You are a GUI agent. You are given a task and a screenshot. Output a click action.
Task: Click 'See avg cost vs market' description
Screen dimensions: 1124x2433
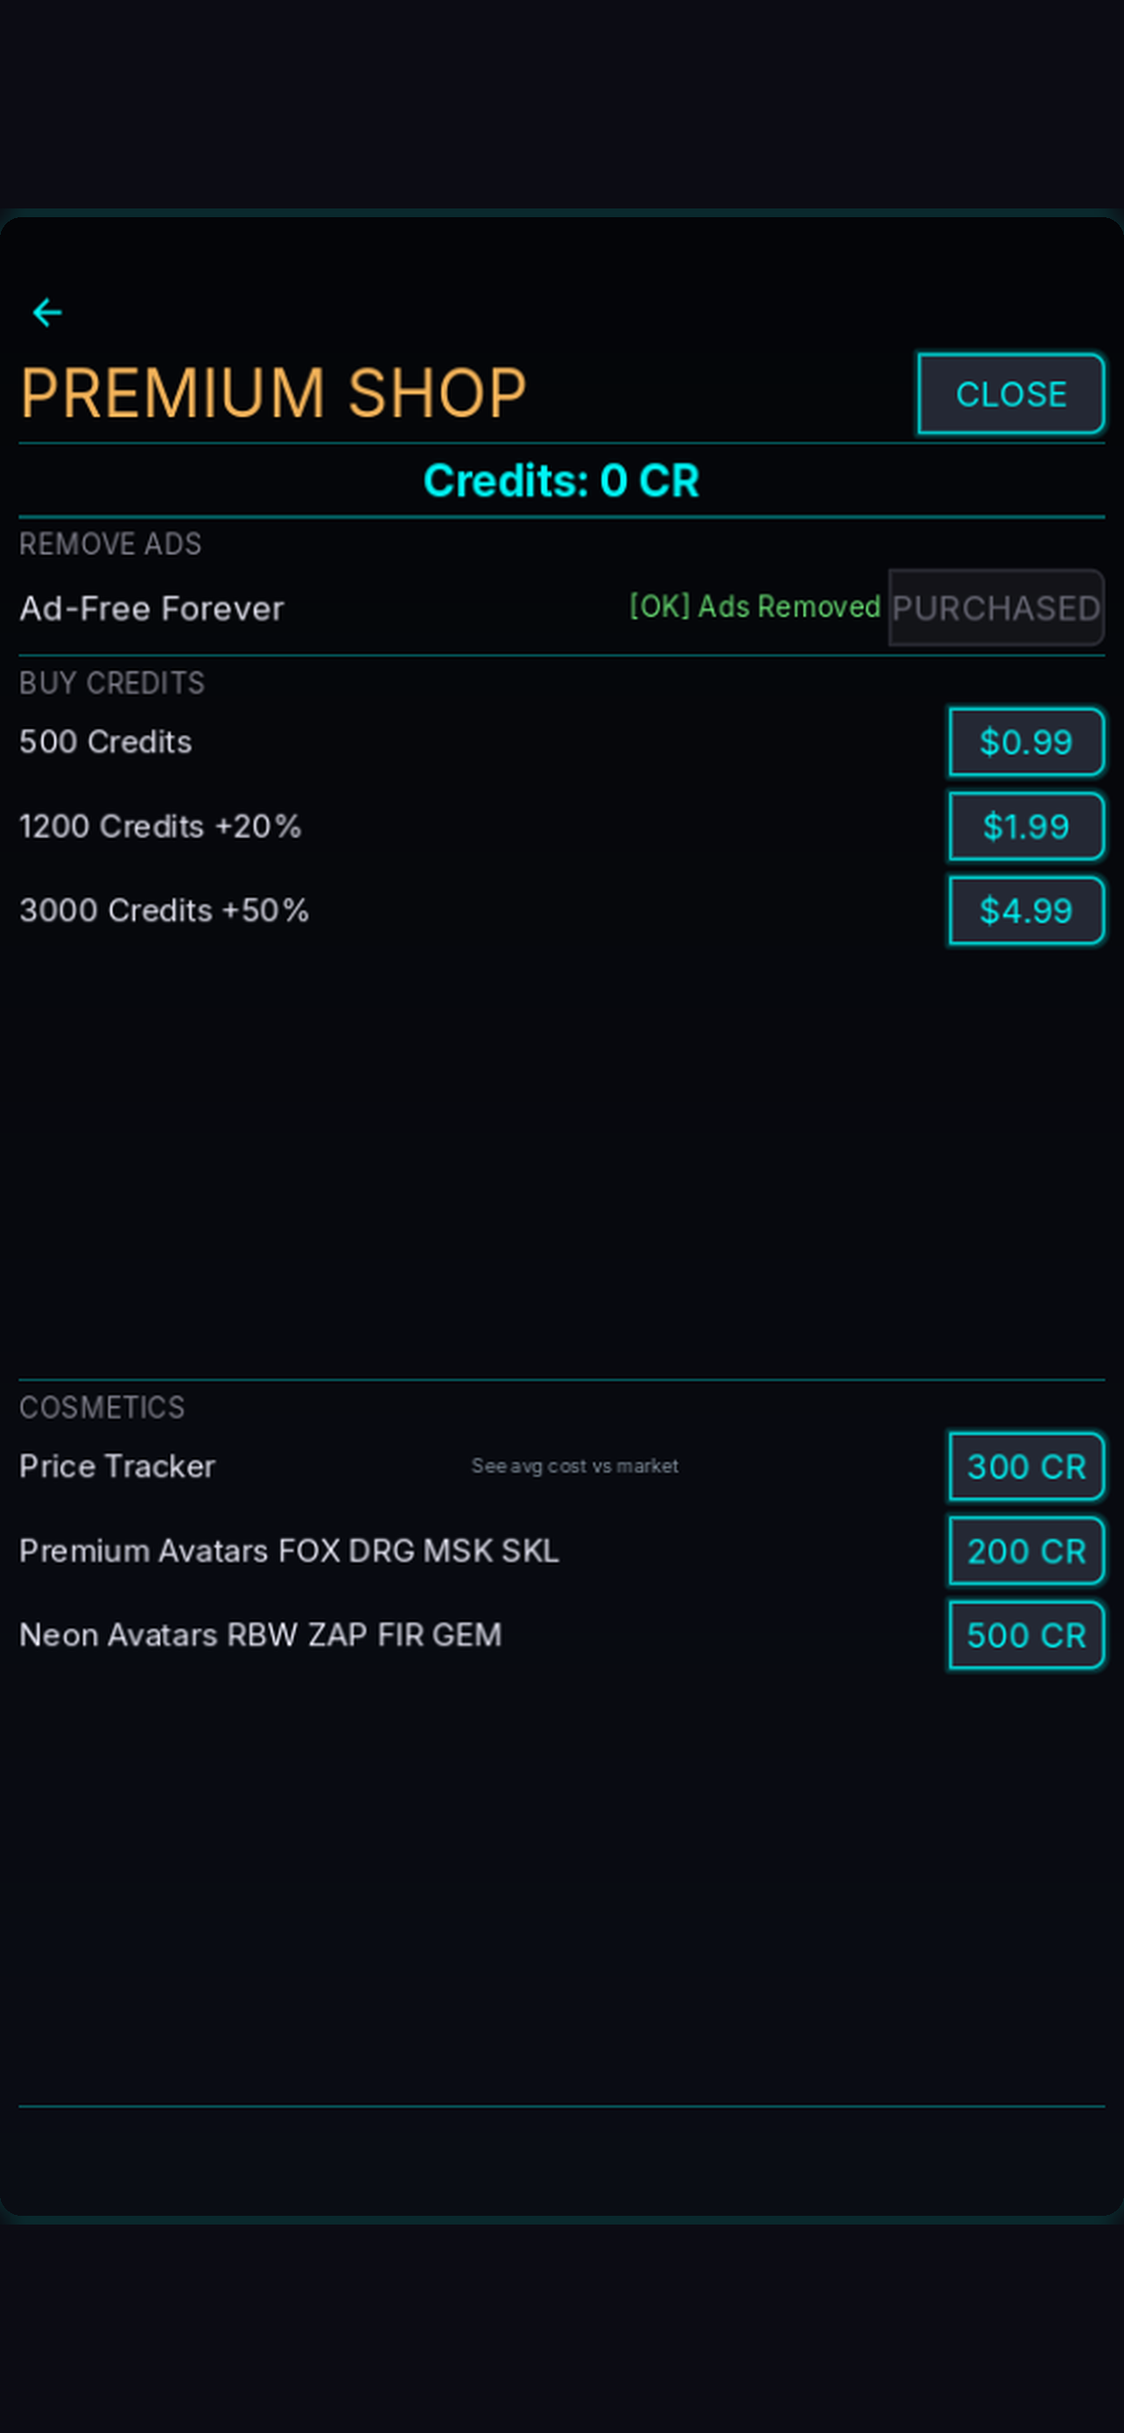(575, 1466)
